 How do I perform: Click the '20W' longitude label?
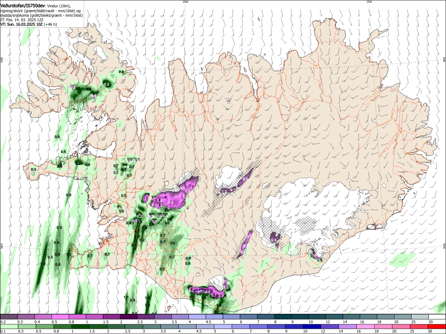point(185,1)
